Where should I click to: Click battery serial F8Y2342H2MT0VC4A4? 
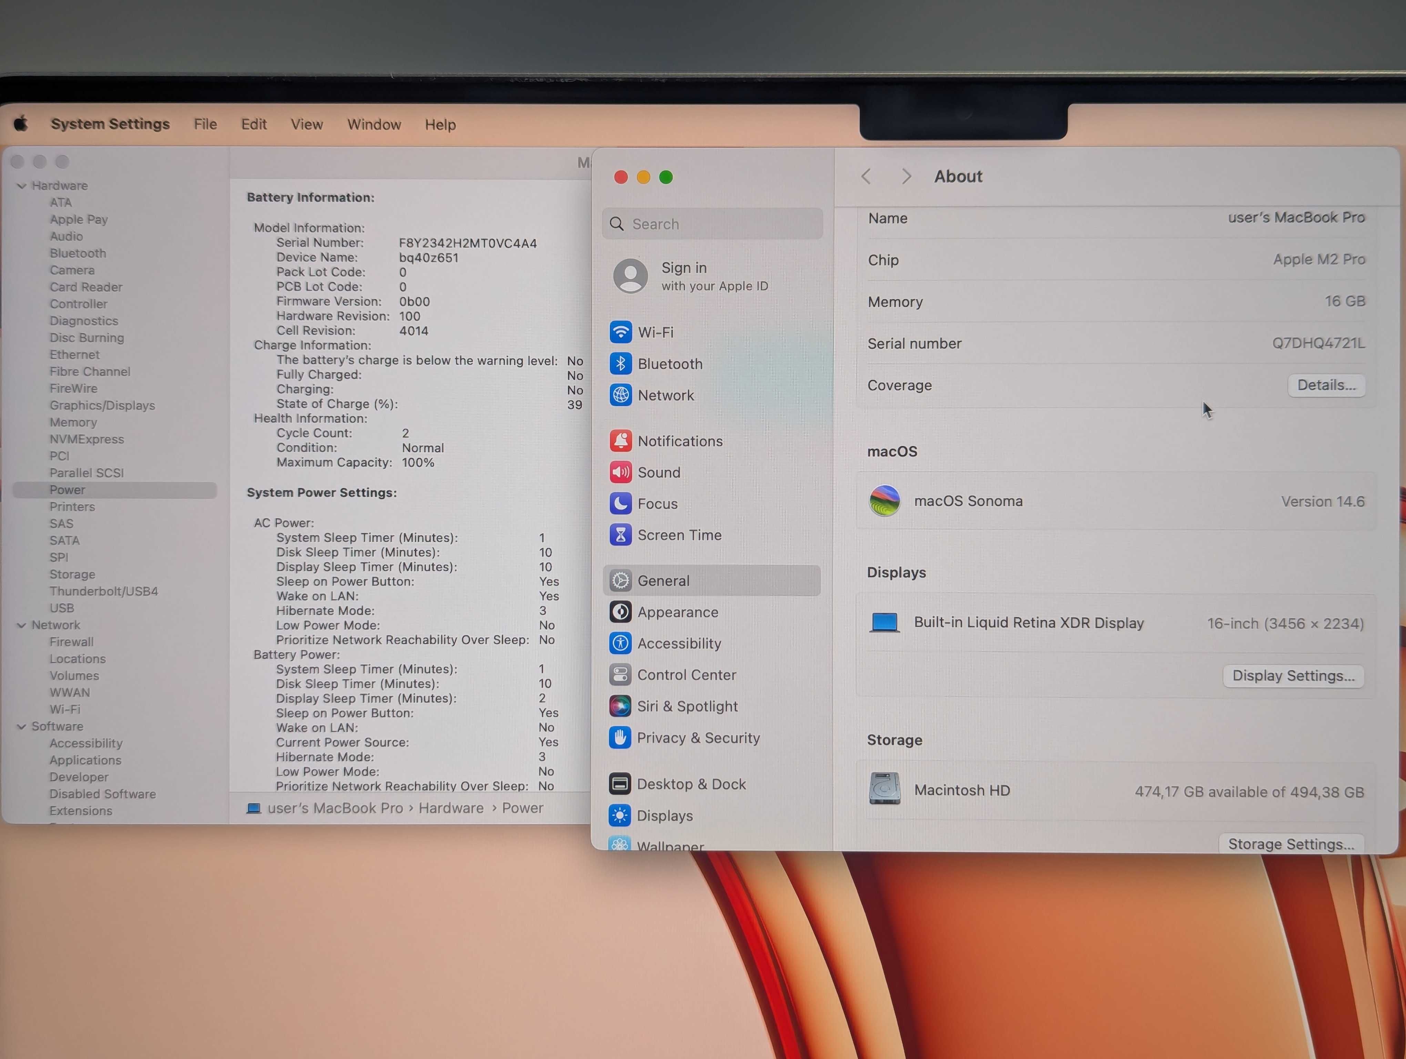pyautogui.click(x=468, y=243)
